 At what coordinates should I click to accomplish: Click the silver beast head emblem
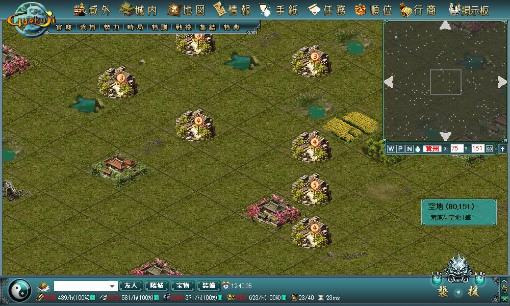tap(458, 268)
